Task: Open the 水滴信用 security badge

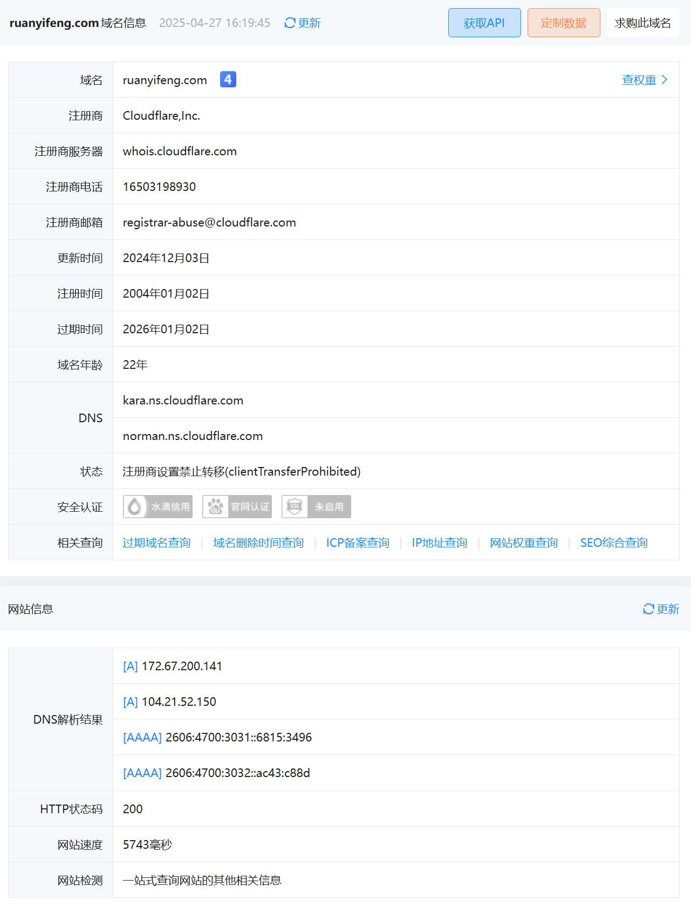Action: coord(158,507)
